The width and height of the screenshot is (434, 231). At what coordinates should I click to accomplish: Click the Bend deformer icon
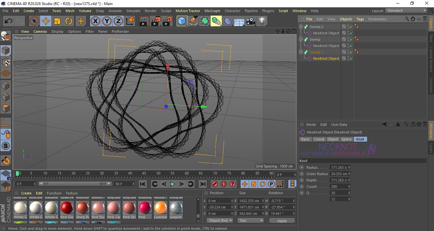pos(228,21)
